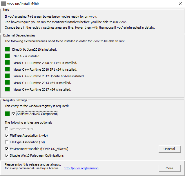Click green box beside Visual C++ Runtime 2010

click(8, 69)
